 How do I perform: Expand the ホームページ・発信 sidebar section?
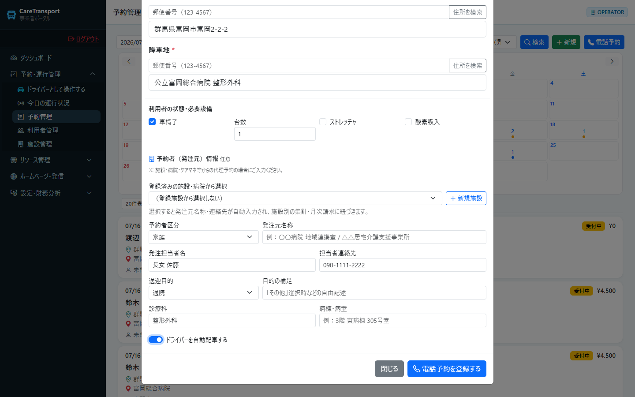pyautogui.click(x=53, y=176)
